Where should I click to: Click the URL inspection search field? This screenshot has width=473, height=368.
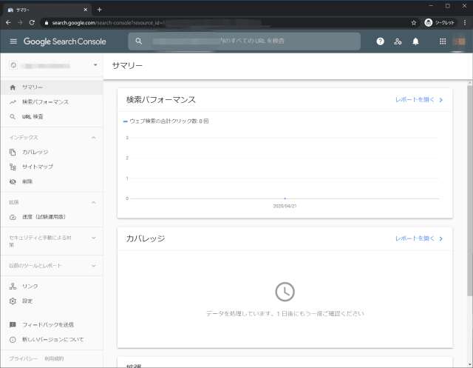[x=244, y=41]
